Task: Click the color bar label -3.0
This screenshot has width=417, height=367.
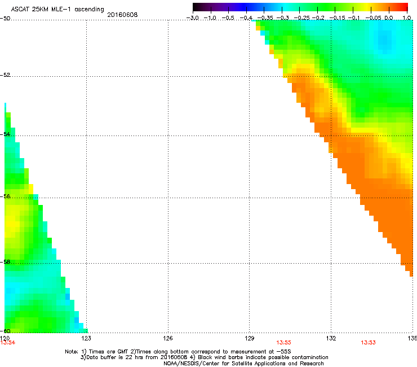Action: 192,18
